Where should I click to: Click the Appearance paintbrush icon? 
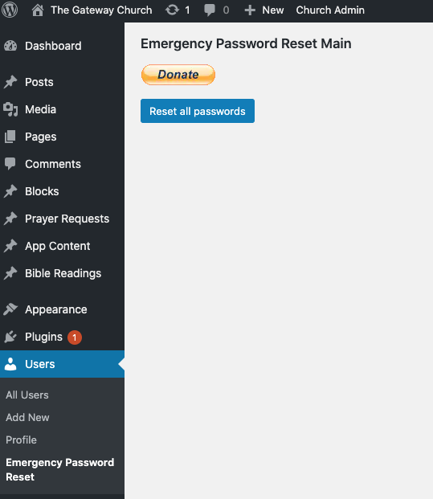10,309
